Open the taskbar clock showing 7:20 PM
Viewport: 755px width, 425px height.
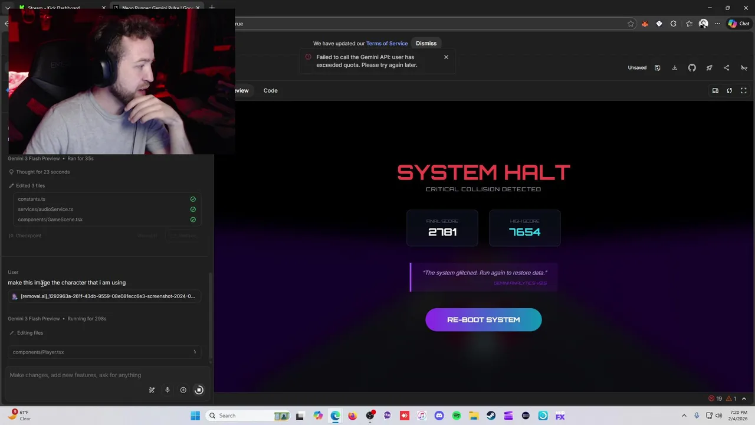(x=738, y=416)
